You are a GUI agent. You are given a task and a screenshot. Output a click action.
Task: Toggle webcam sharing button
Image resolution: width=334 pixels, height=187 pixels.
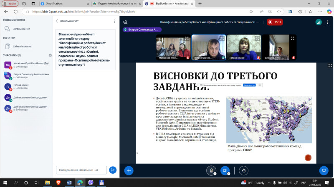(x=225, y=170)
